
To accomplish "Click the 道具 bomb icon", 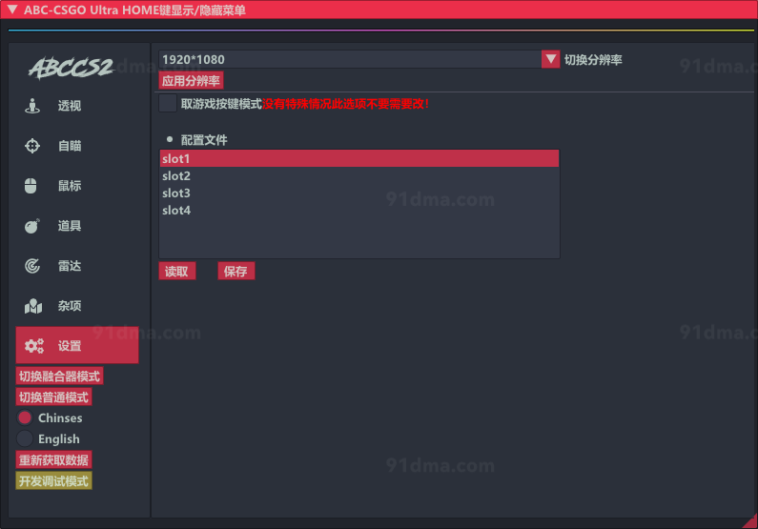I will (32, 226).
